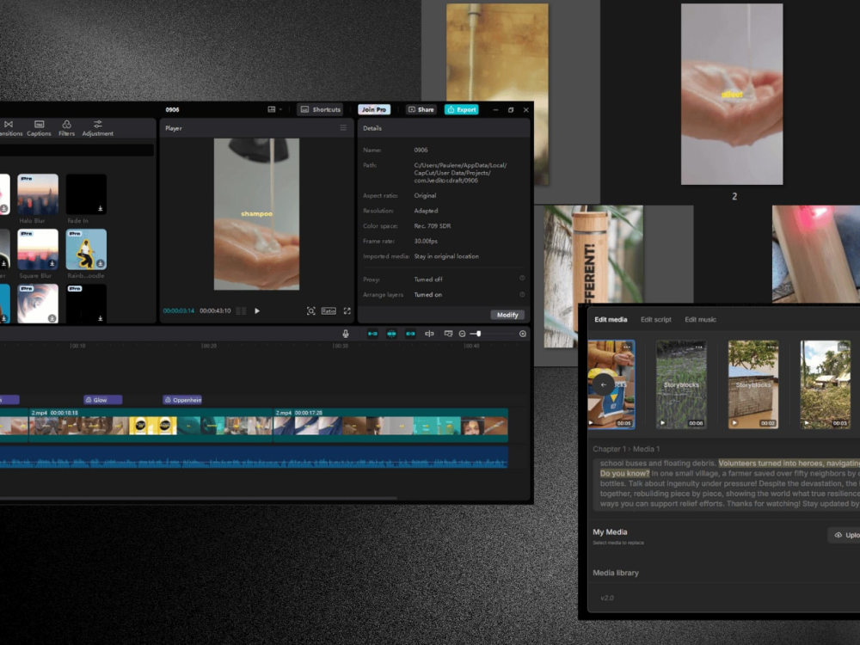This screenshot has height=645, width=860.
Task: Click the Upload button in My Media
Action: [x=845, y=535]
